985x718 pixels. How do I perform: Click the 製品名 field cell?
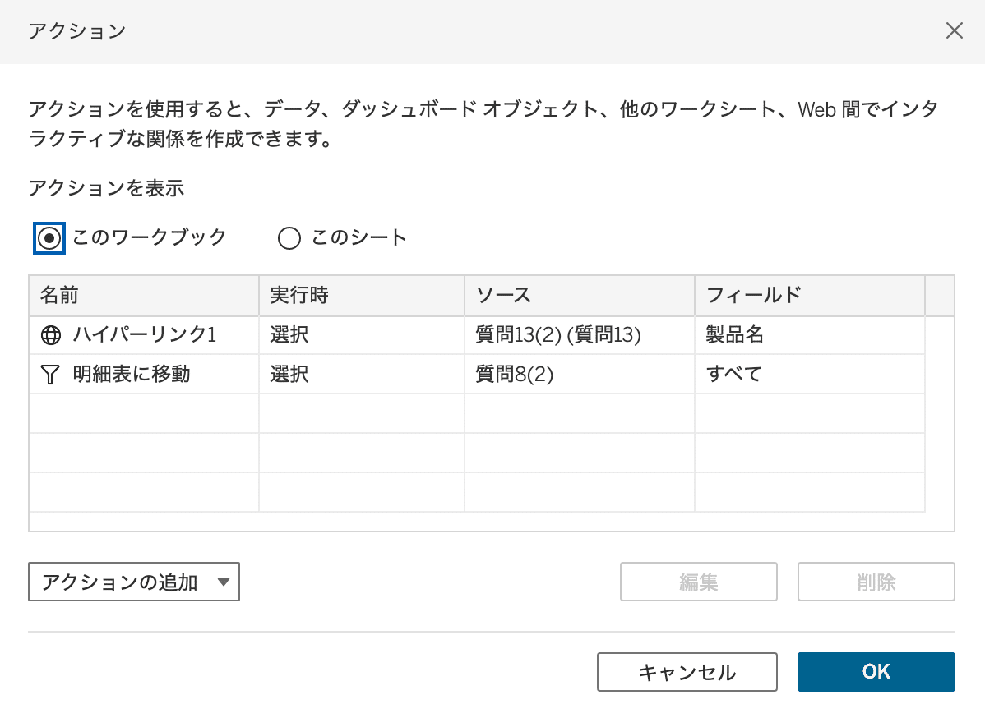coord(735,335)
